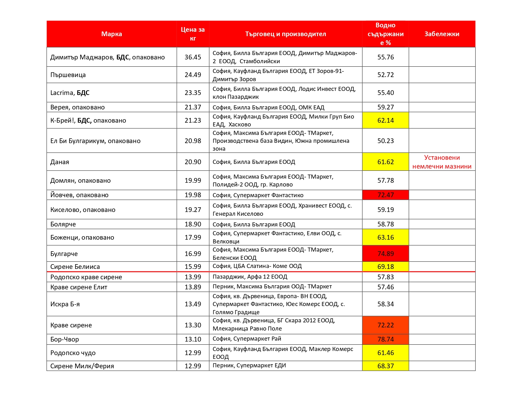Screen dimensions: 519x401
Task: Select the yellow 62.14 water content cell
Action: click(385, 120)
